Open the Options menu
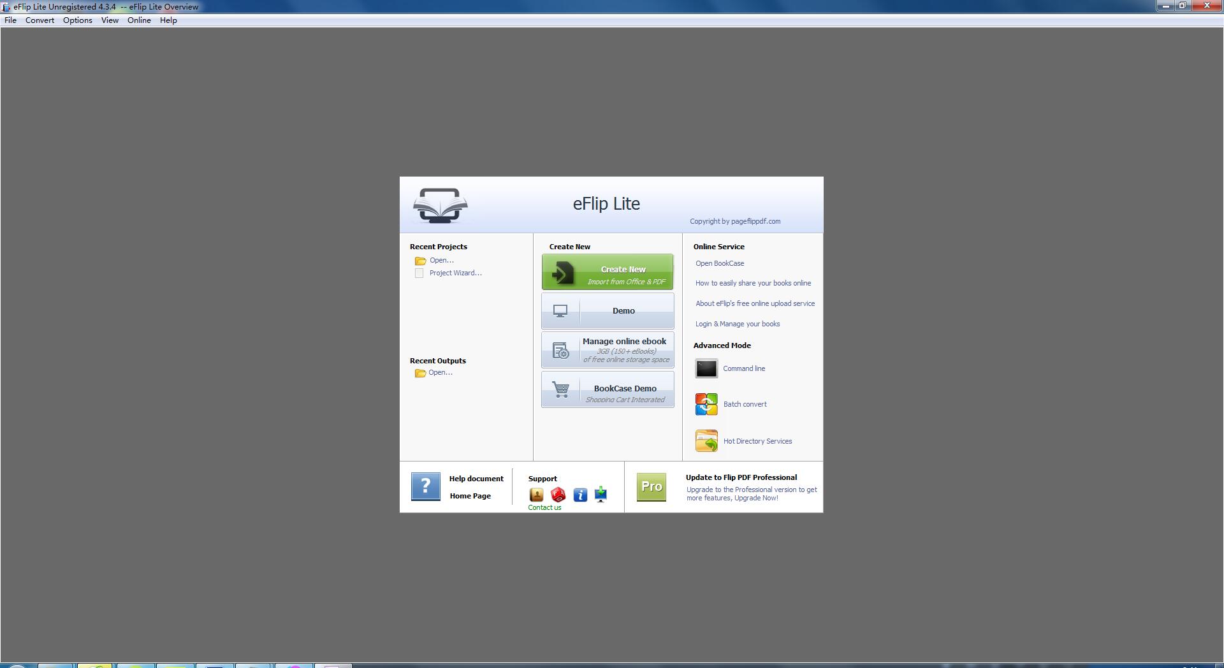The image size is (1224, 668). (x=78, y=20)
